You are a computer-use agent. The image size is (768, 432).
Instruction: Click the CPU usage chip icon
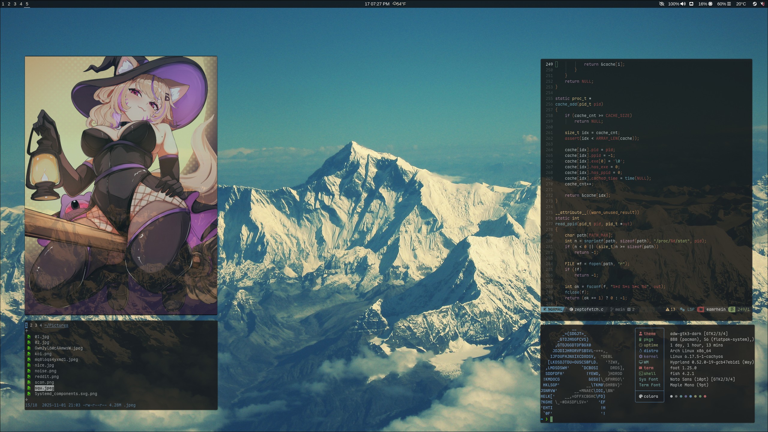click(x=710, y=4)
